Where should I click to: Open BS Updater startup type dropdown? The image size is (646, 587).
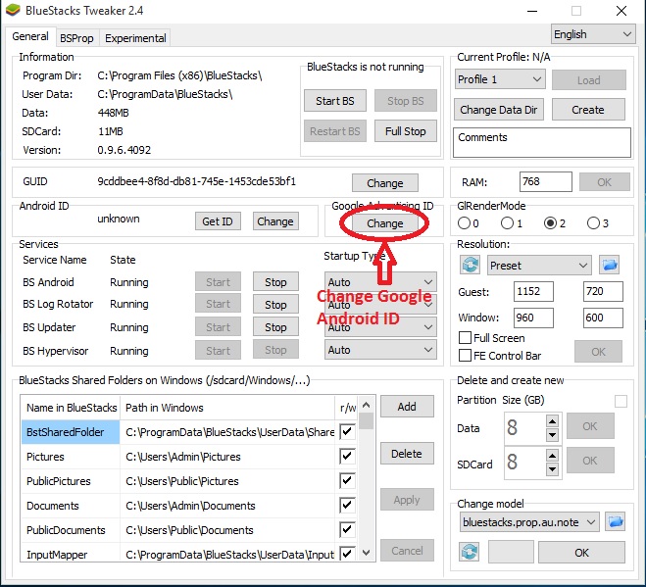click(x=380, y=327)
